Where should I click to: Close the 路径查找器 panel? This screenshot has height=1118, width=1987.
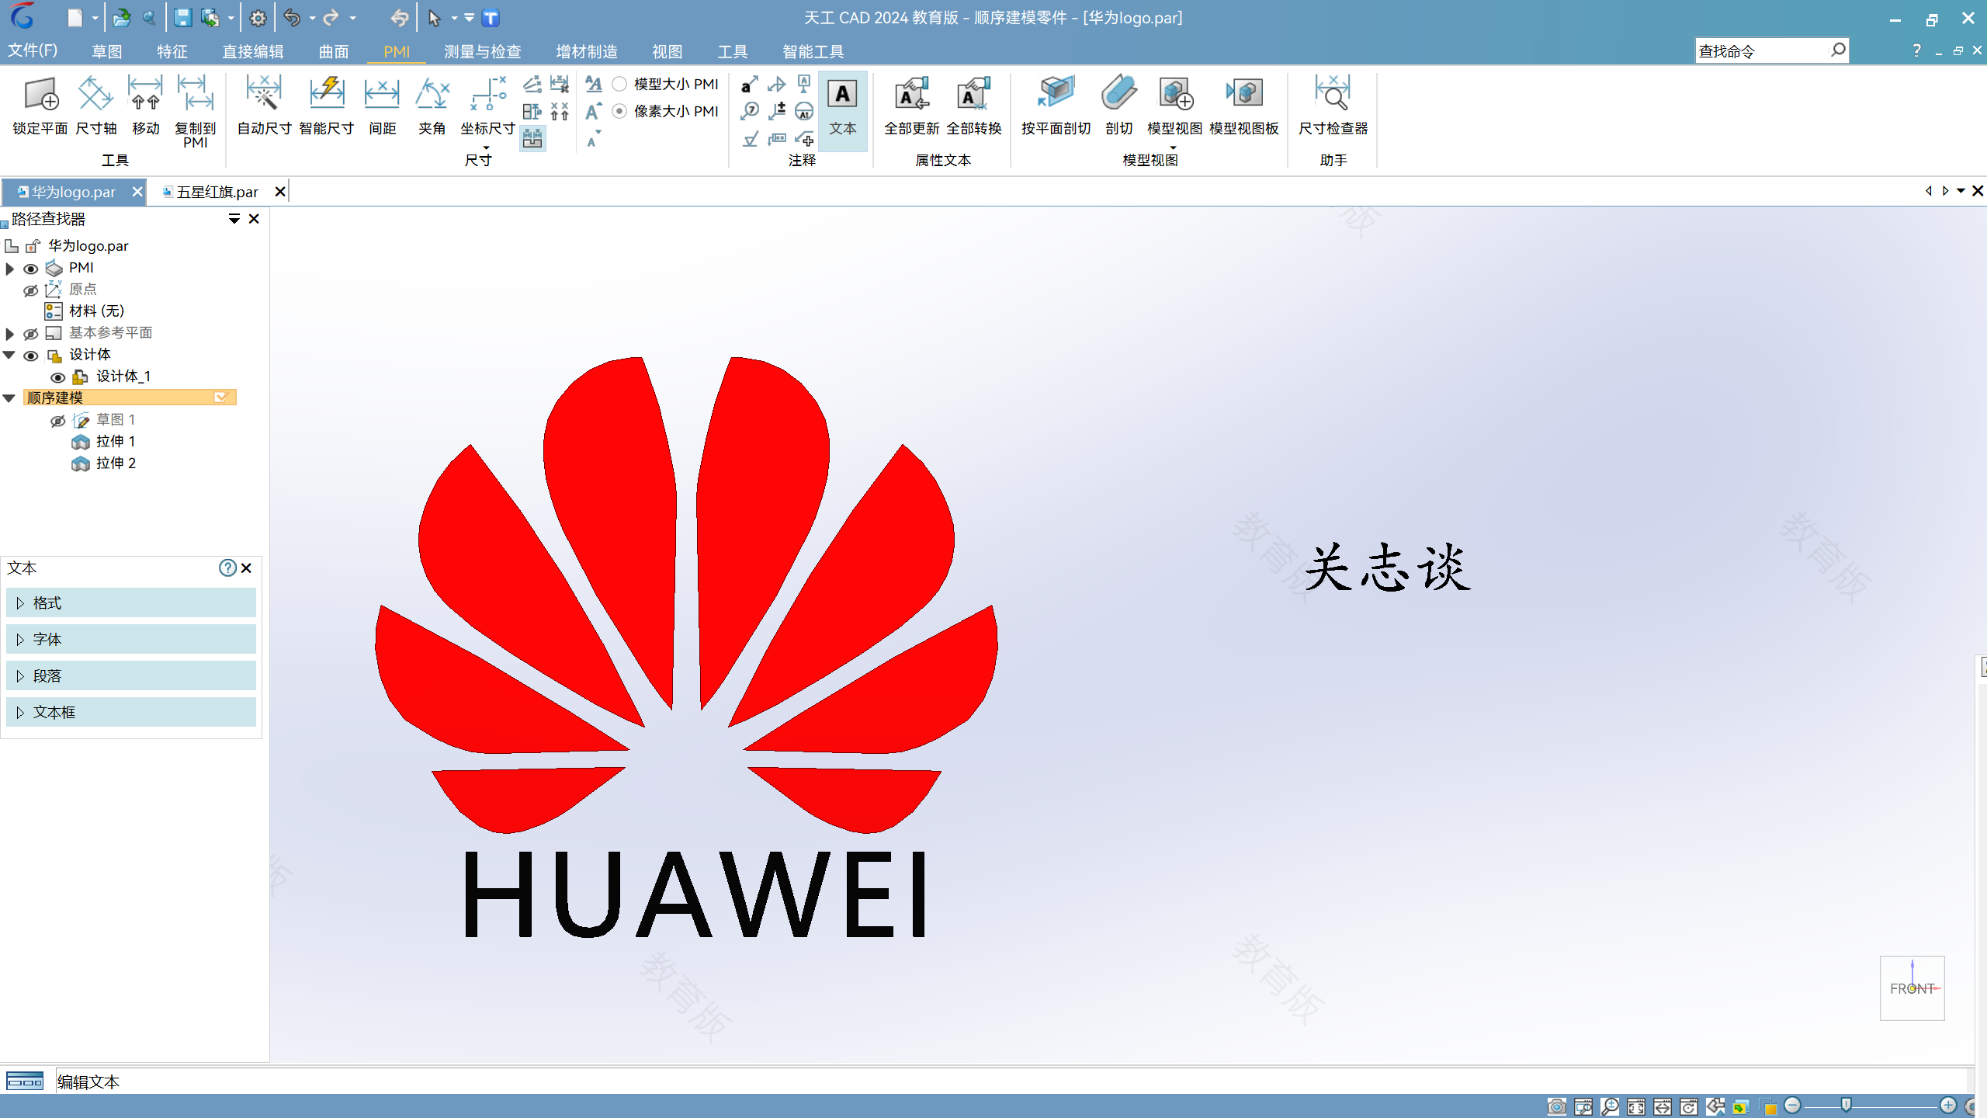coord(254,219)
